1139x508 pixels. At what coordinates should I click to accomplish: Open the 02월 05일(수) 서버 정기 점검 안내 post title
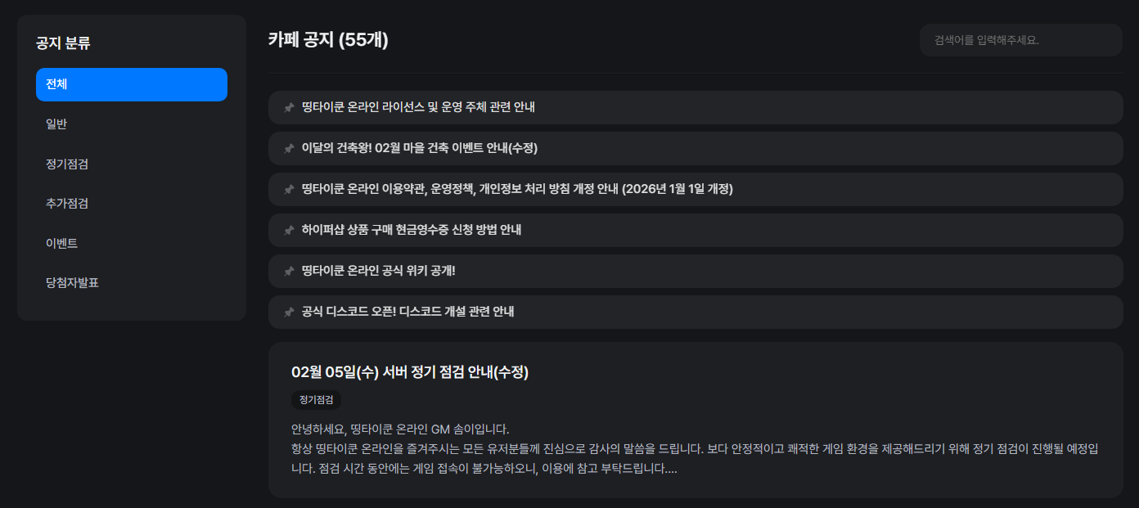(410, 372)
